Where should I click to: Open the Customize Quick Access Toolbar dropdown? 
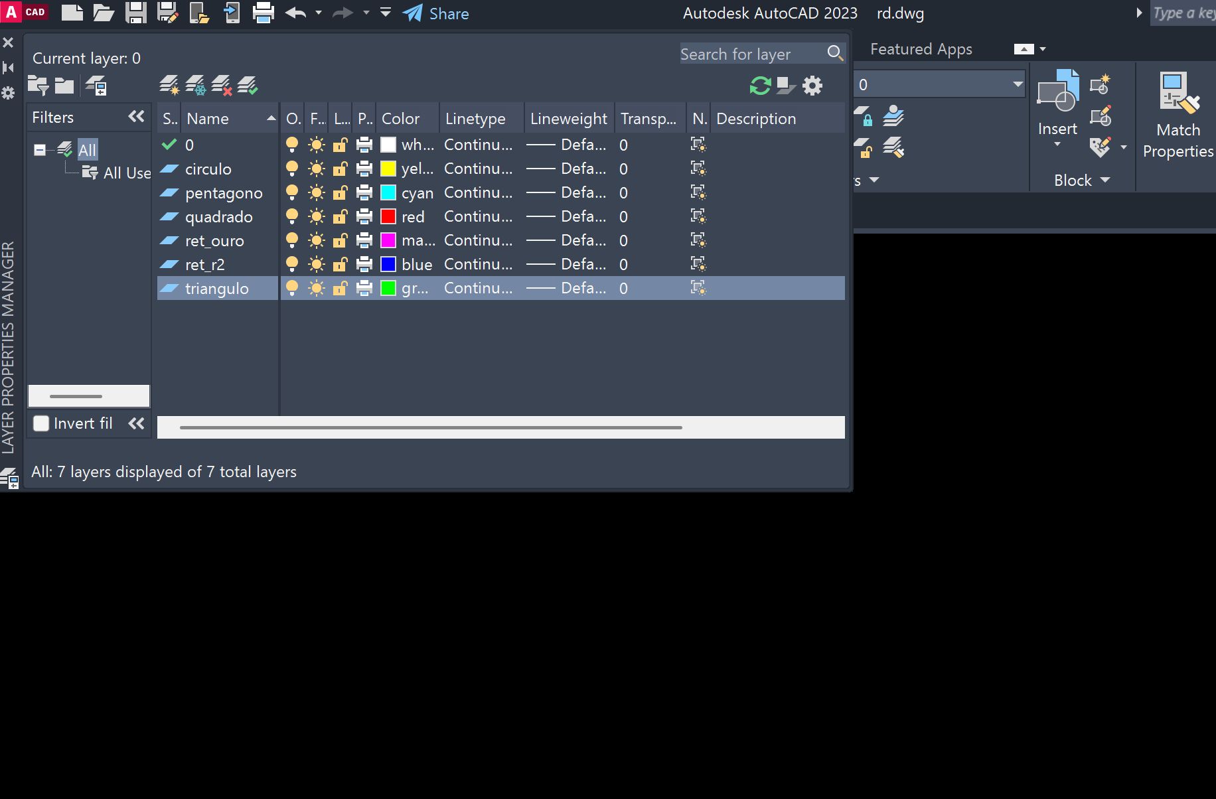pos(386,12)
